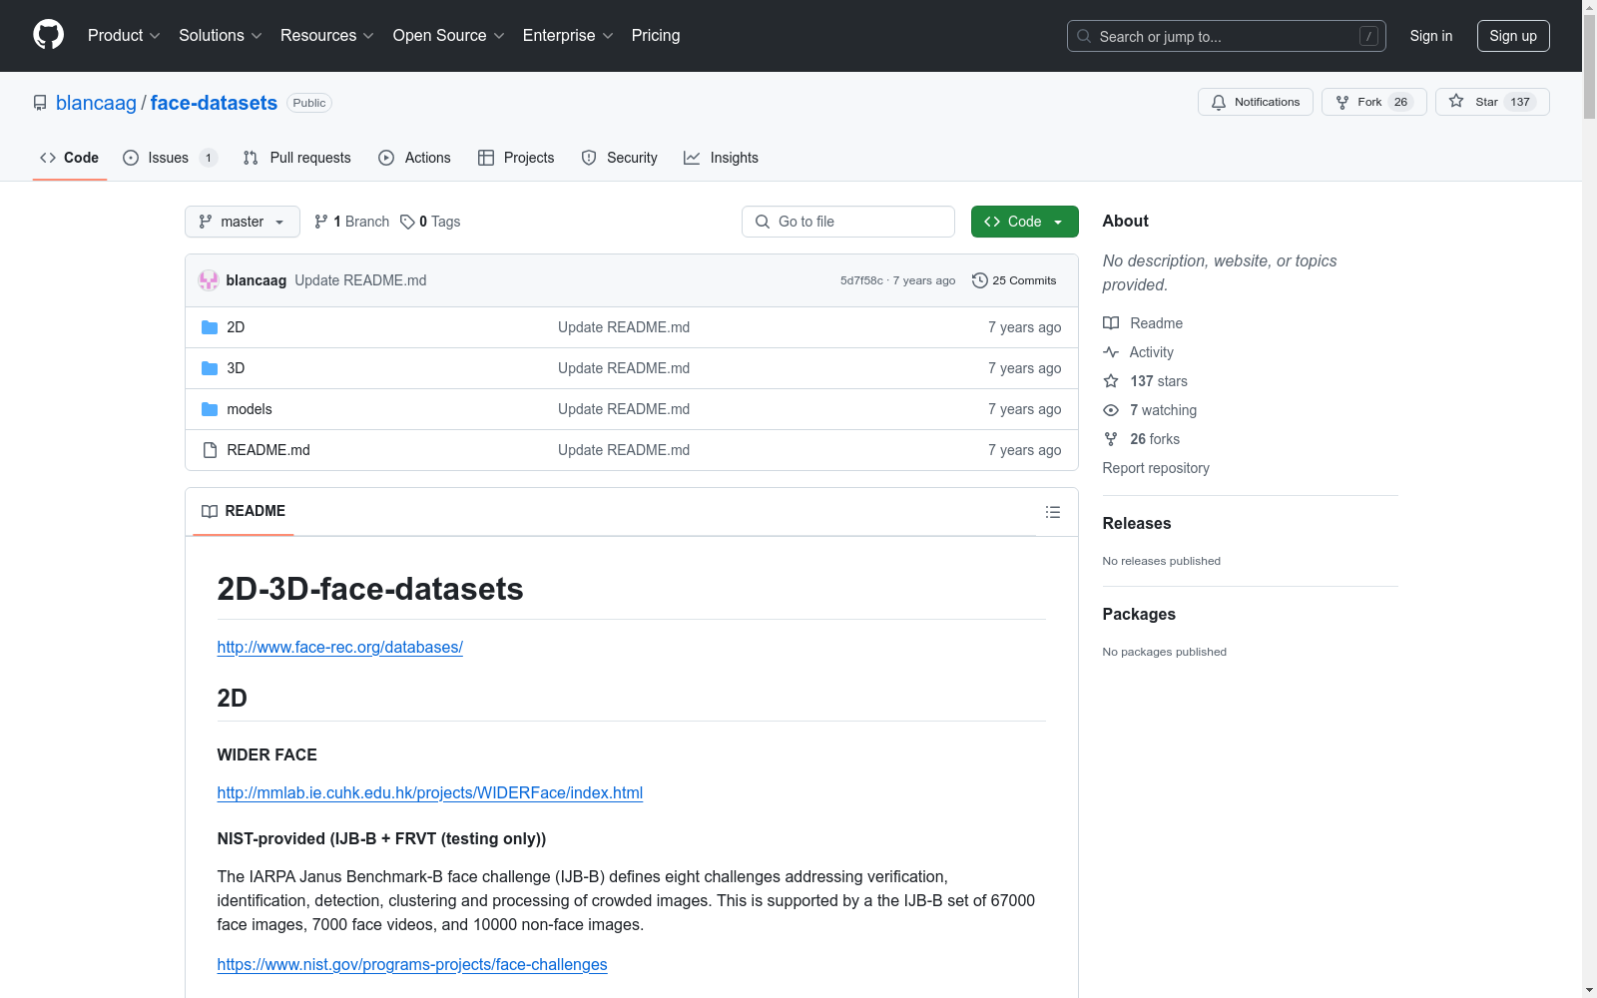The image size is (1597, 998).
Task: Expand the Enterprise menu
Action: pyautogui.click(x=568, y=35)
